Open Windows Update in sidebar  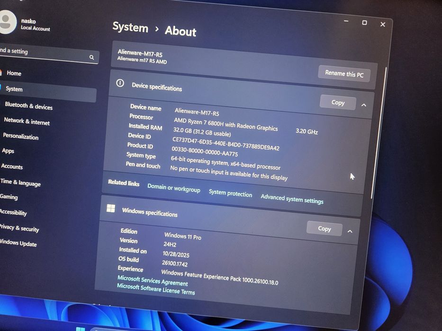point(18,243)
